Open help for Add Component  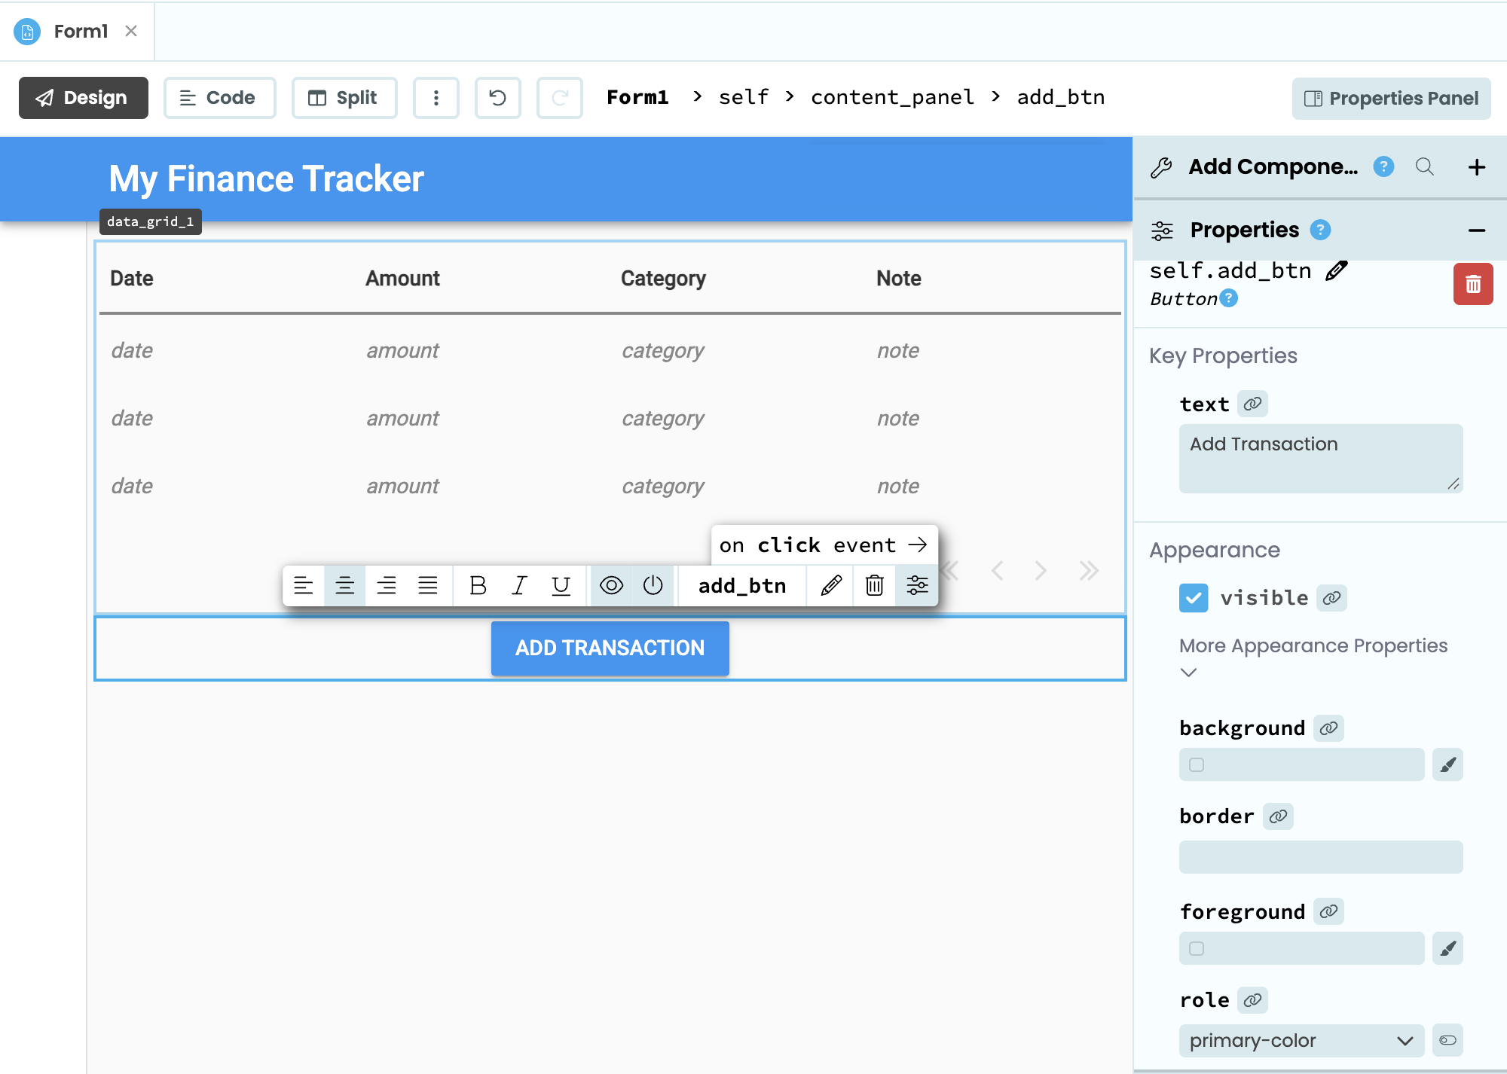[1383, 166]
